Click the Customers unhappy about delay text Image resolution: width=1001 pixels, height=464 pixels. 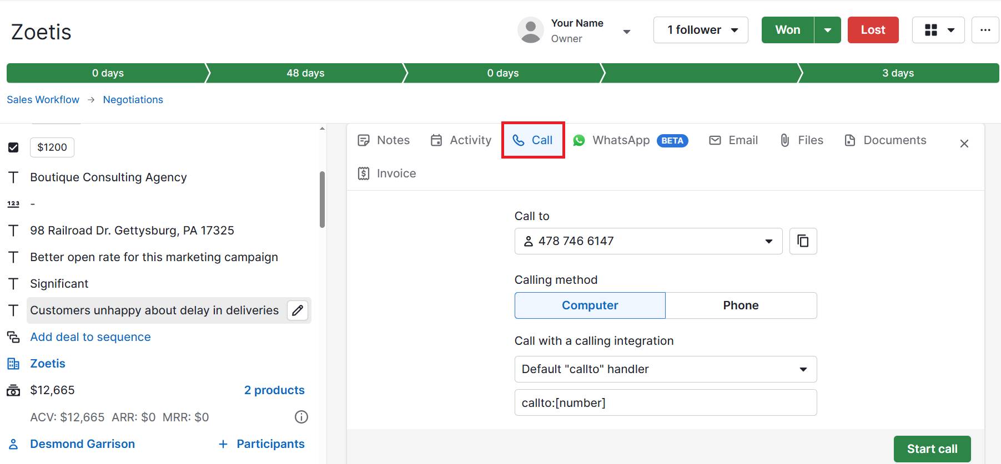pos(154,310)
